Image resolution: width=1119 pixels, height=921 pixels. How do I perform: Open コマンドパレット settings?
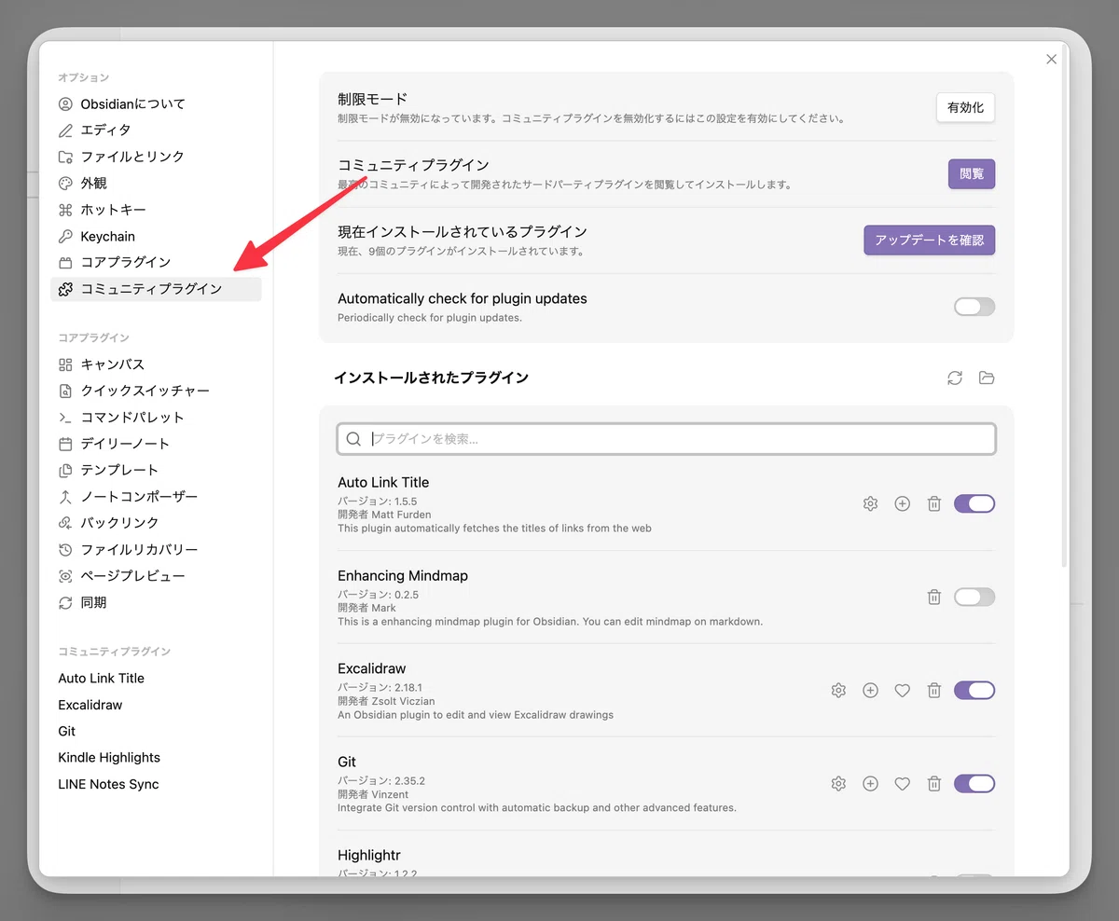pos(156,417)
